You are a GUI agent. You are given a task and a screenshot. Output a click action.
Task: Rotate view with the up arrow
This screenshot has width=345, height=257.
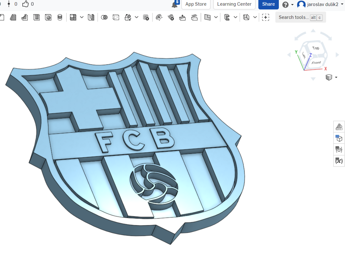click(x=313, y=31)
